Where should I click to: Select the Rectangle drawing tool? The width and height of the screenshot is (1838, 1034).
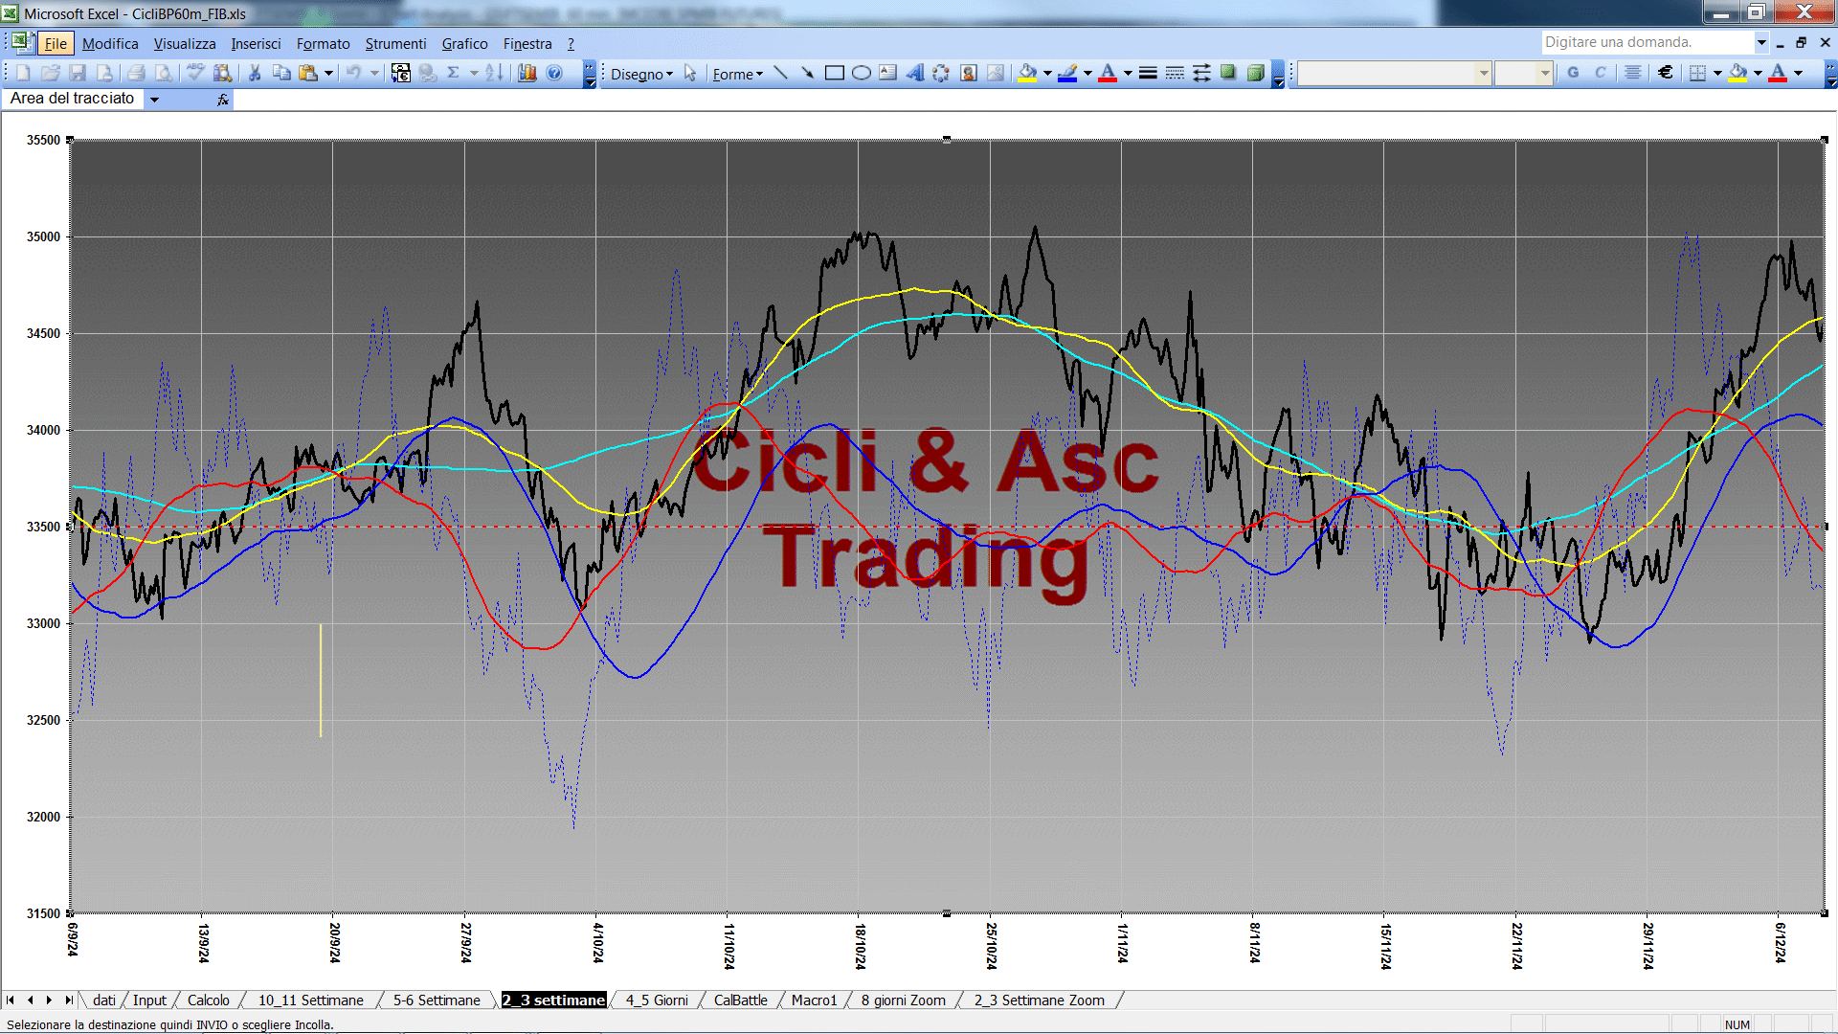coord(835,73)
